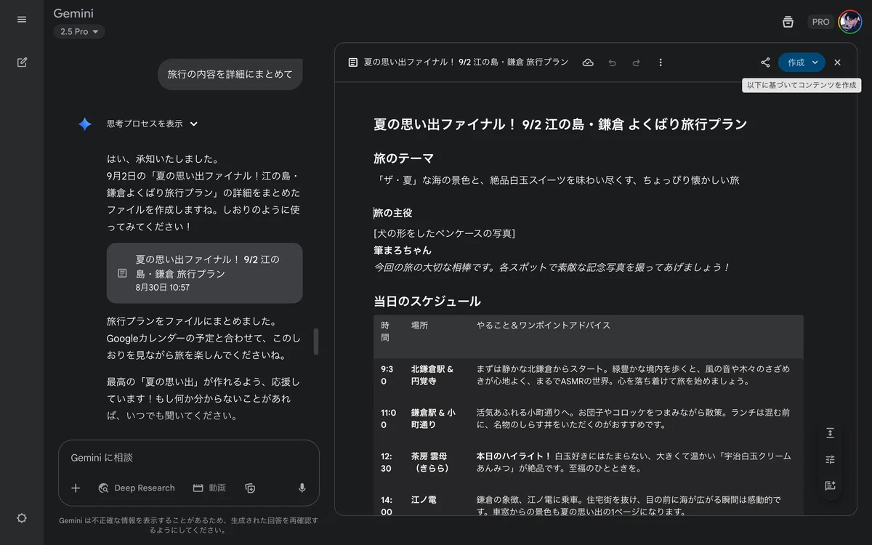Open the 2.5 Pro model dropdown
This screenshot has height=545, width=872.
pyautogui.click(x=79, y=31)
